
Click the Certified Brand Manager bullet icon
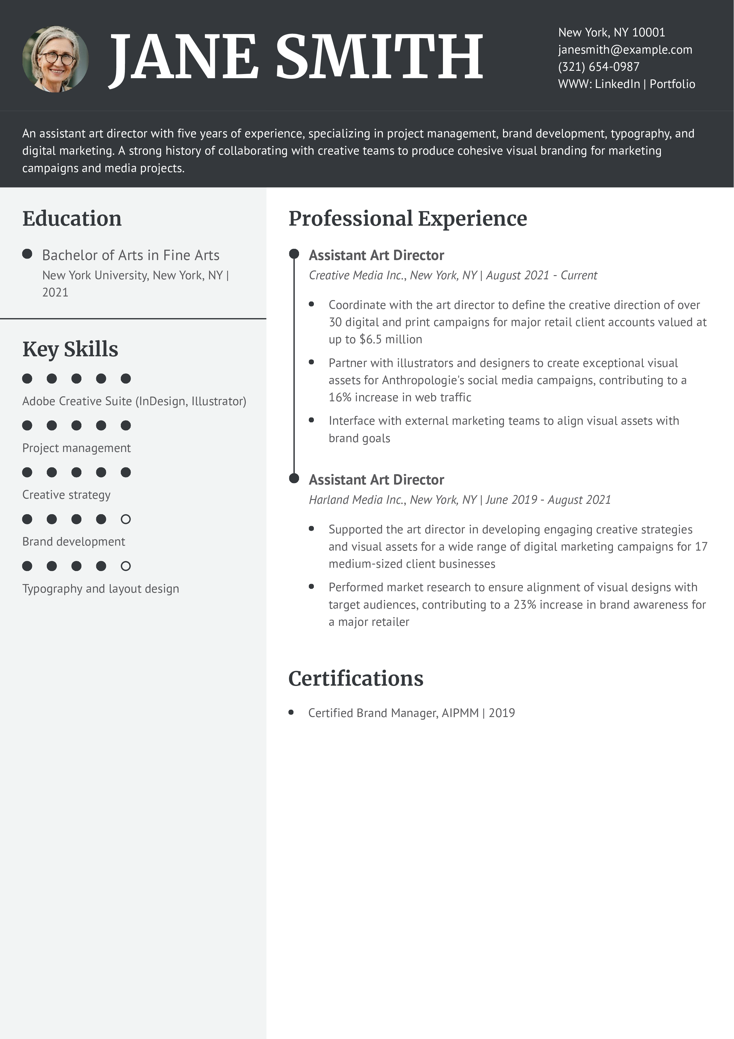291,712
